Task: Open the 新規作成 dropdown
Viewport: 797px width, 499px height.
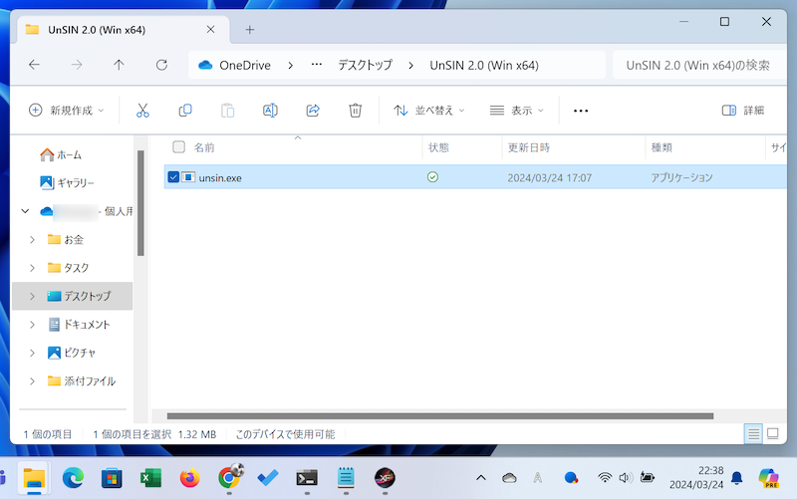Action: [66, 110]
